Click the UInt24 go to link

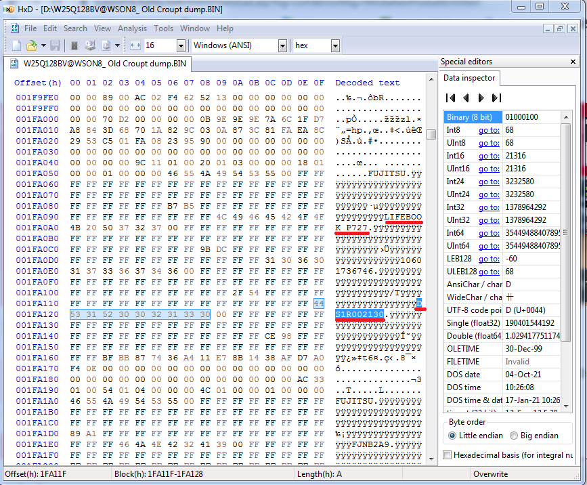[489, 194]
